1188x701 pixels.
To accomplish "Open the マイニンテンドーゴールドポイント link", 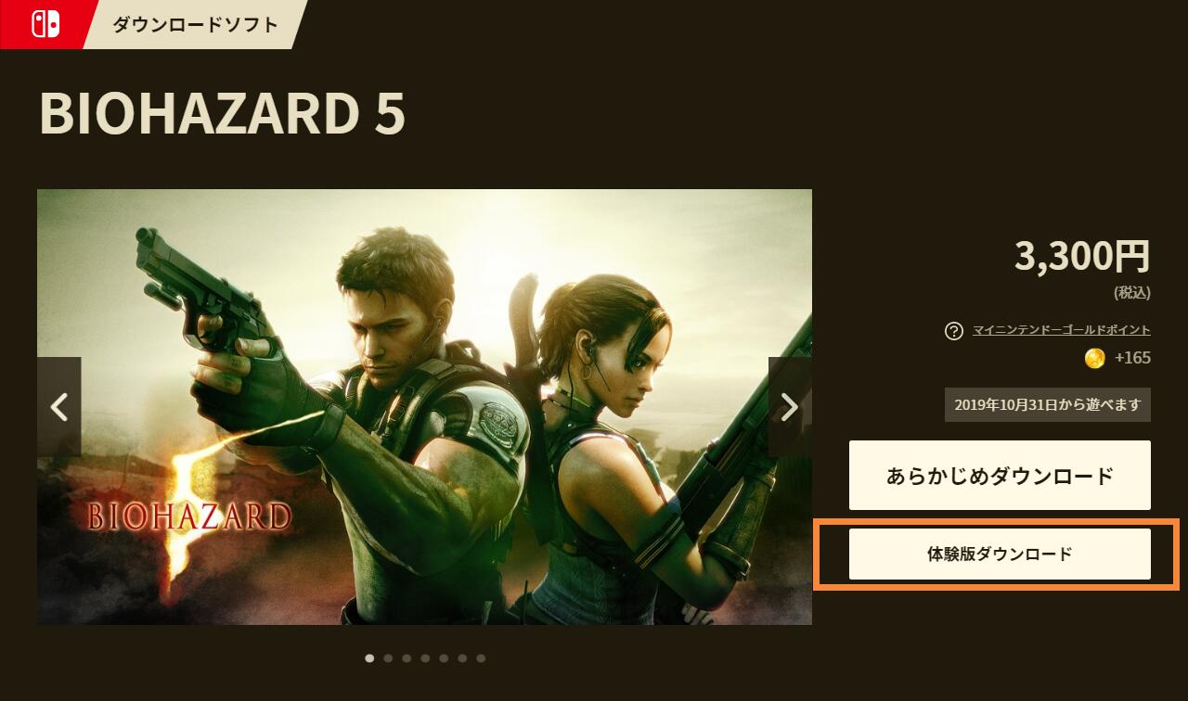I will (x=1062, y=330).
